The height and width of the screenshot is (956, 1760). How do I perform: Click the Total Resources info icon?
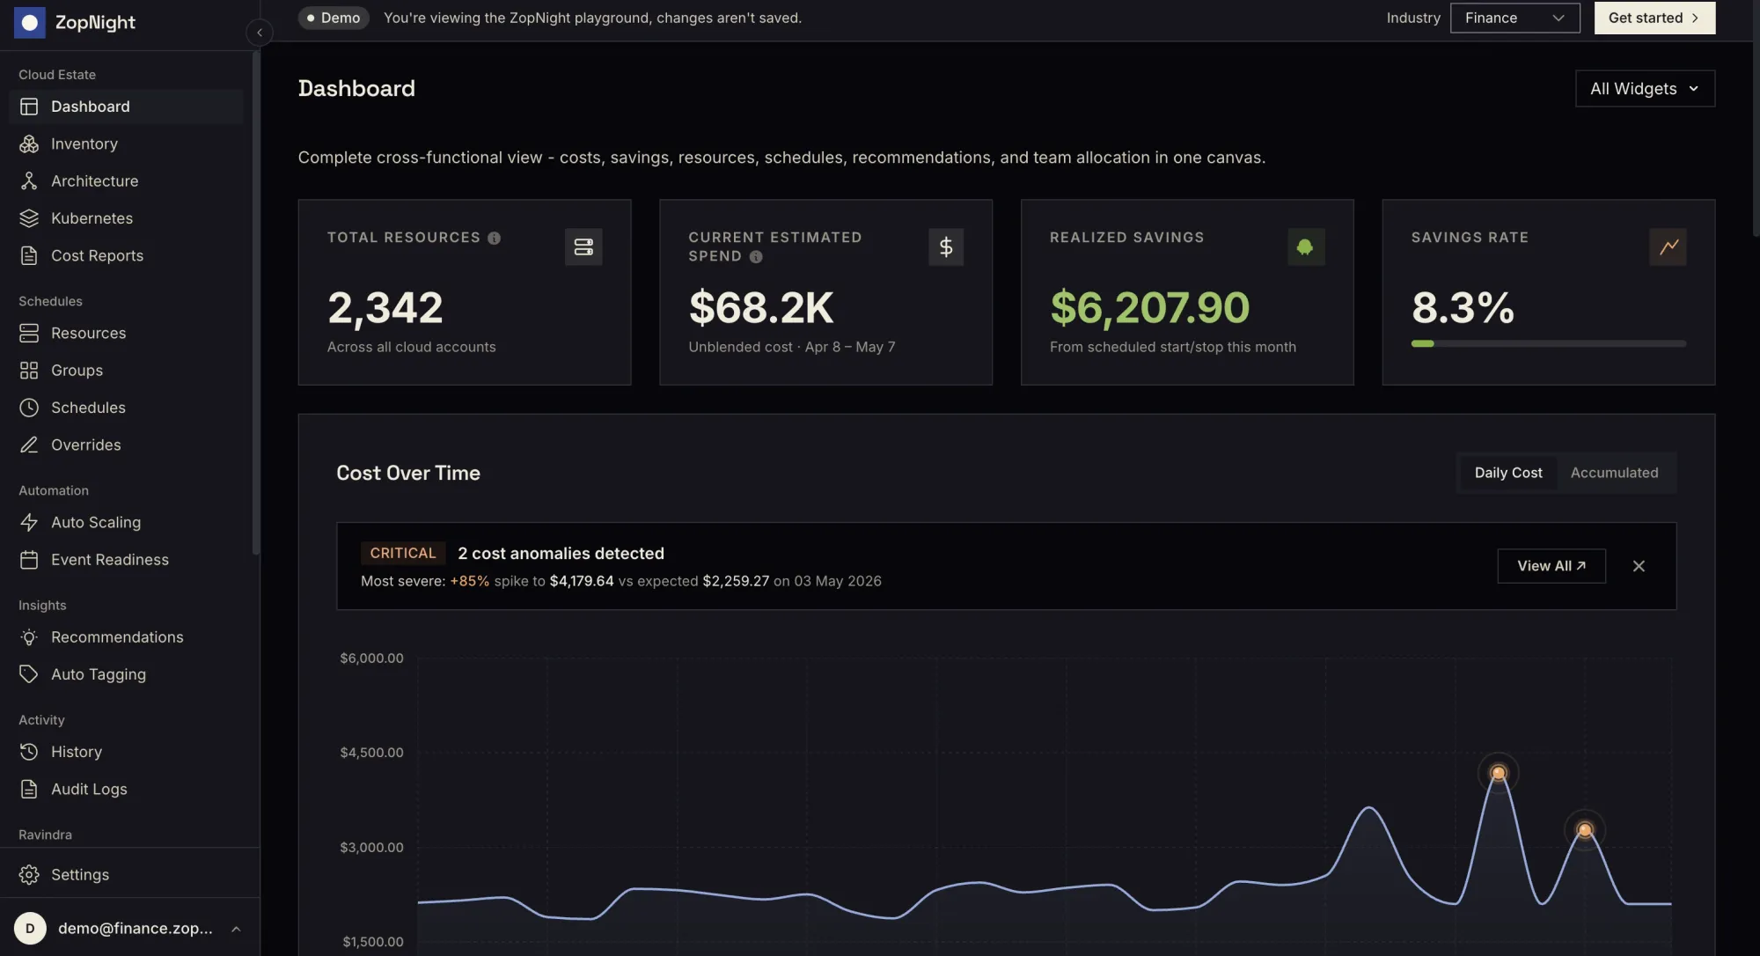tap(494, 238)
